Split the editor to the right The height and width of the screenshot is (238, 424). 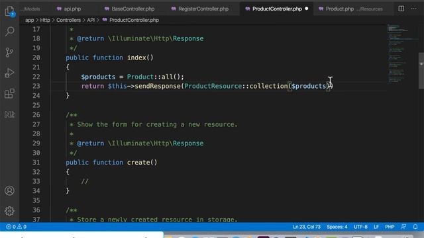click(x=401, y=9)
